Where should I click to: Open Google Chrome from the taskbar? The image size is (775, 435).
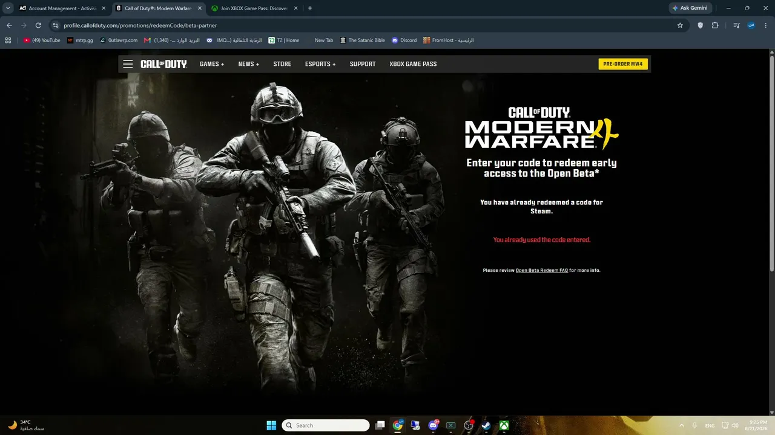tap(397, 425)
